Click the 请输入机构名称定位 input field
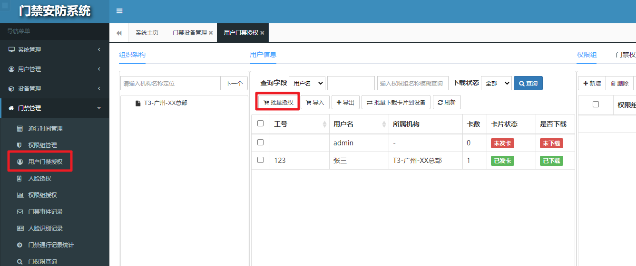 (x=170, y=83)
